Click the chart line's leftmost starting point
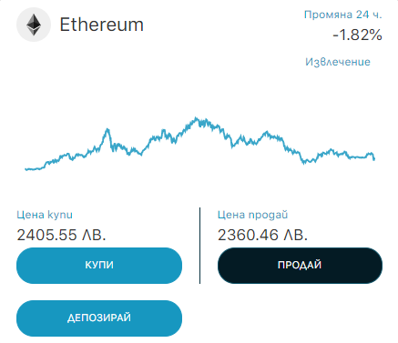This screenshot has height=343, width=398. pos(26,169)
